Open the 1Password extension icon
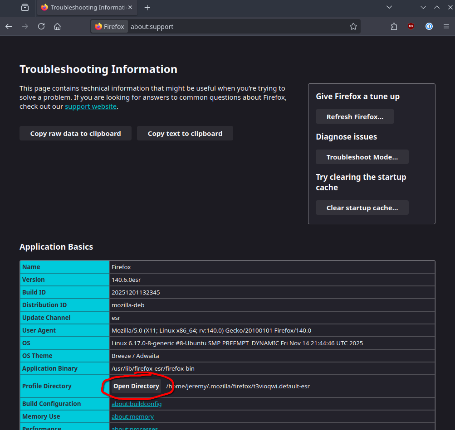This screenshot has height=430, width=455. tap(429, 26)
